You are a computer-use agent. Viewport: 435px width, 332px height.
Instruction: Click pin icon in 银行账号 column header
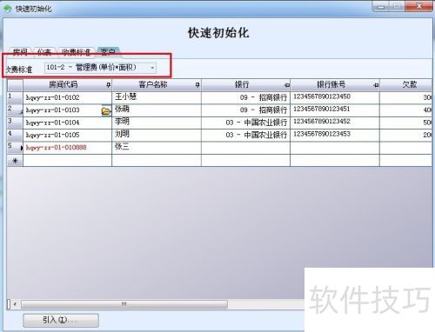(376, 85)
